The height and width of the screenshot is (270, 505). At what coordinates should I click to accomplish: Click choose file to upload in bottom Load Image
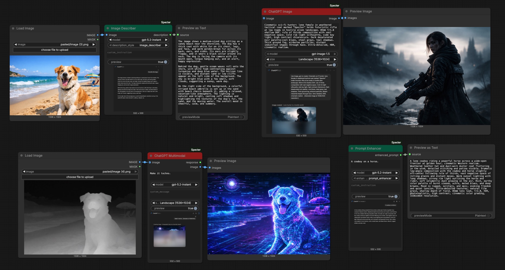click(80, 177)
